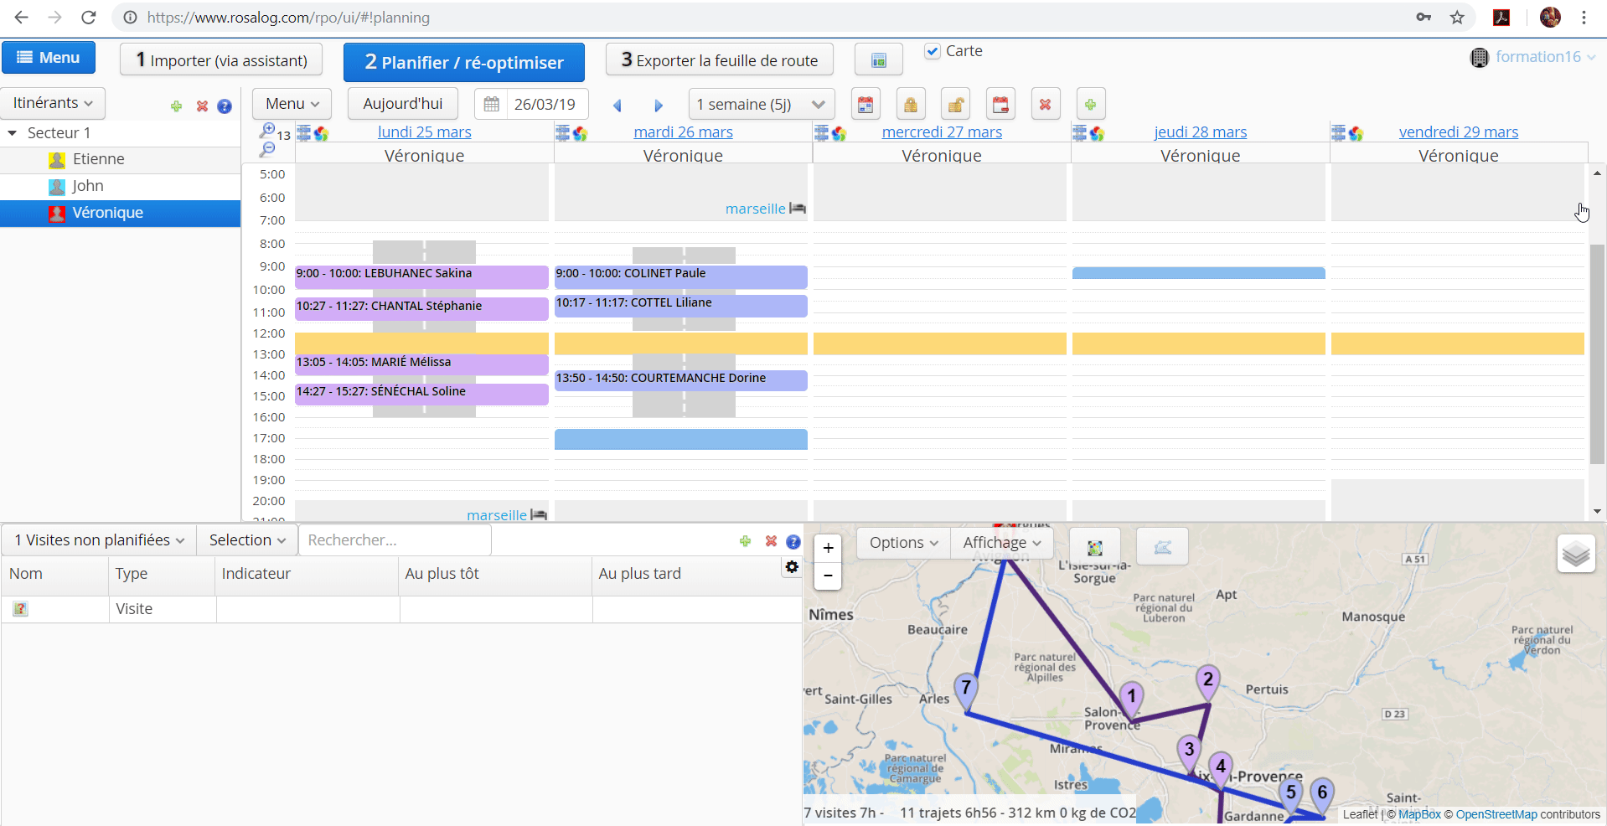
Task: Zoom in the schedule with magnifier plus
Action: (x=267, y=130)
